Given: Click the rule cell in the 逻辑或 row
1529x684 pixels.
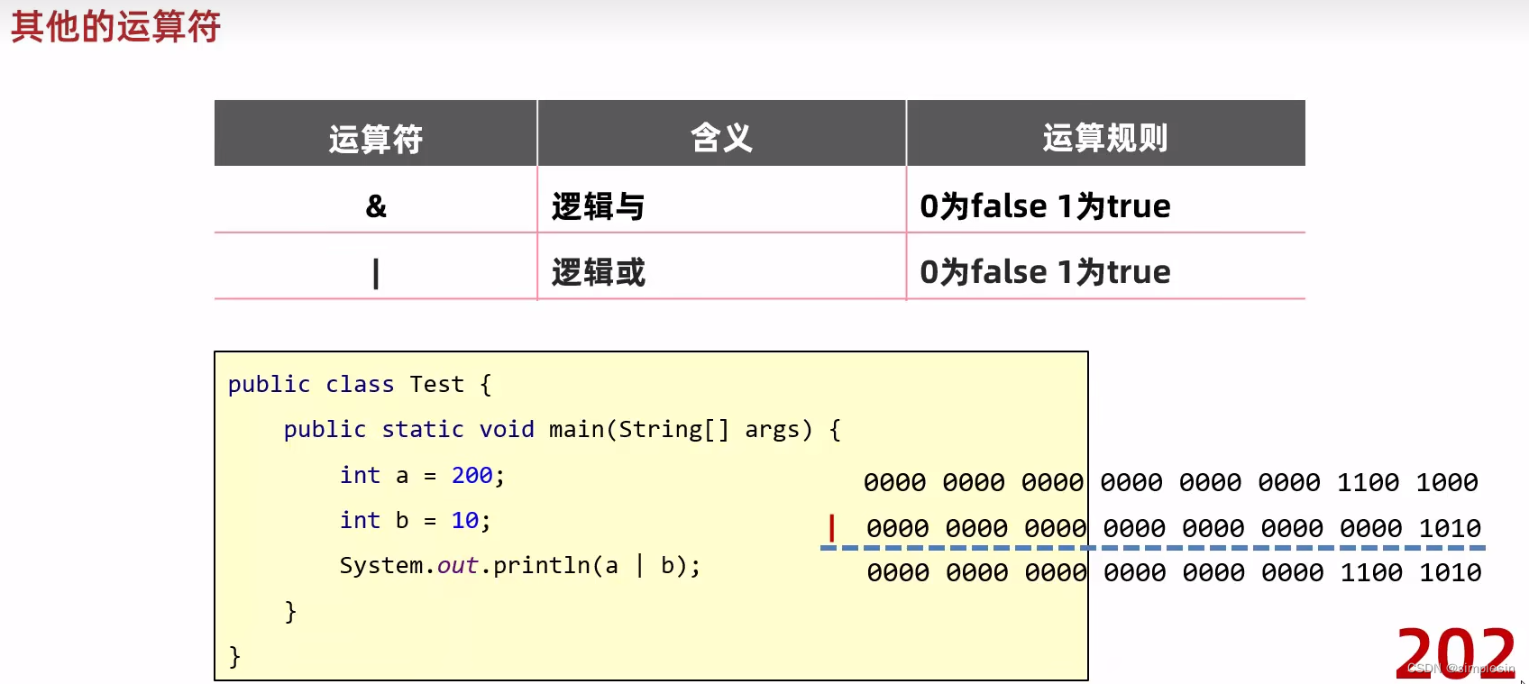Looking at the screenshot, I should [x=1105, y=267].
